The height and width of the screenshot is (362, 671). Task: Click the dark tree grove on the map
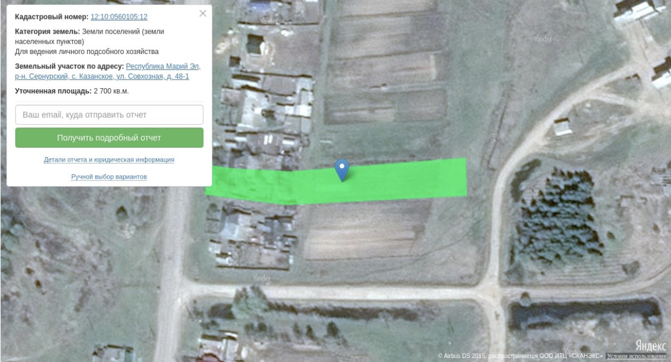pyautogui.click(x=556, y=216)
